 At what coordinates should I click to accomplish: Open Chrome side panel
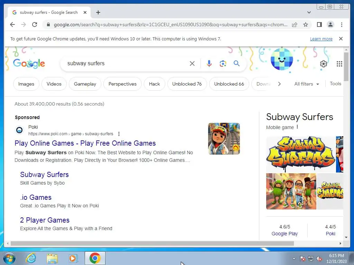coord(319,24)
